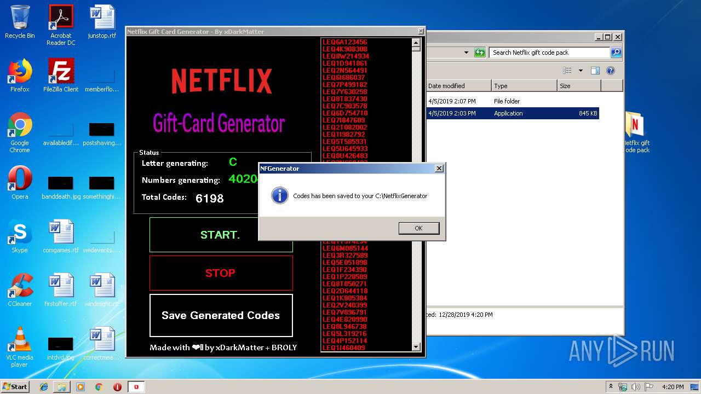The width and height of the screenshot is (701, 394).
Task: Open CCleaner desktop shortcut
Action: 20,290
